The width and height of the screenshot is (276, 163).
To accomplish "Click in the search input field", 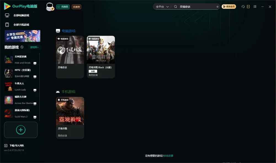I will (197, 7).
